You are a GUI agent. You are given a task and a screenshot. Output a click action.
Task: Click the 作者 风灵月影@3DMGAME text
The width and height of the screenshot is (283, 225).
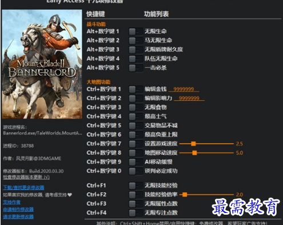tap(32, 159)
